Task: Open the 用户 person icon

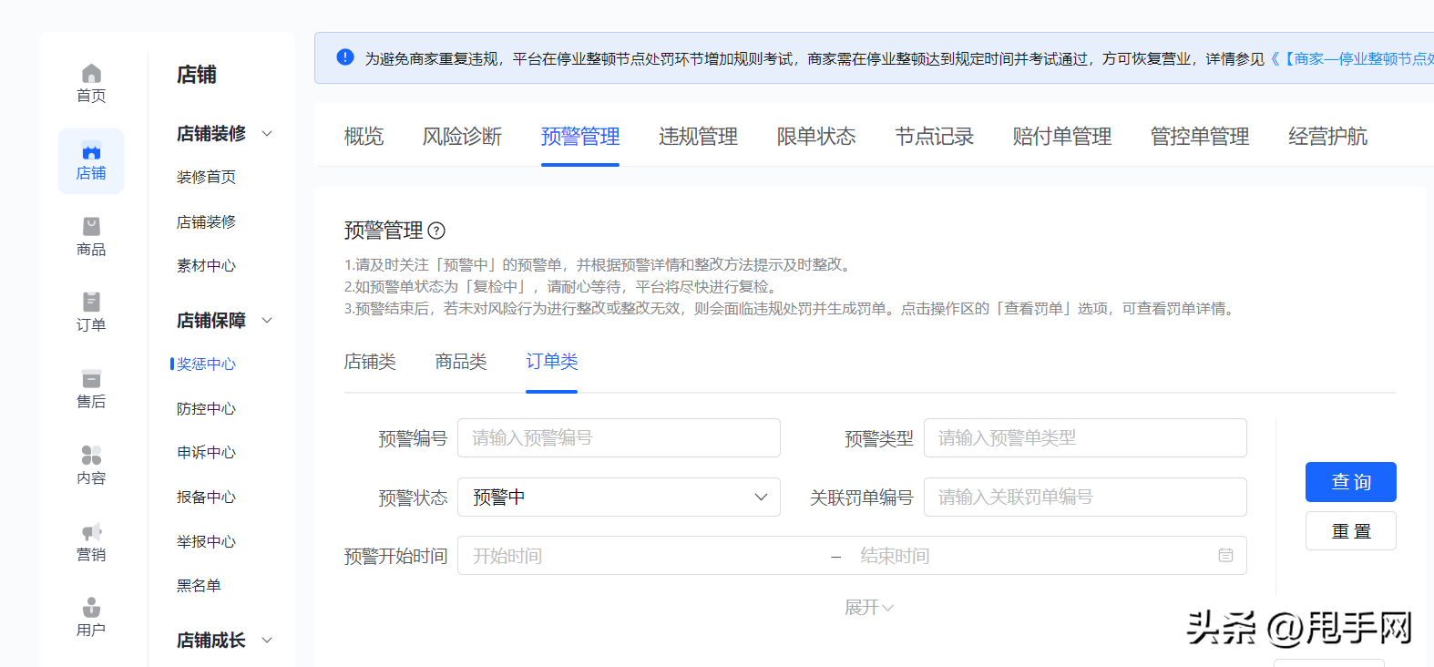Action: (91, 607)
